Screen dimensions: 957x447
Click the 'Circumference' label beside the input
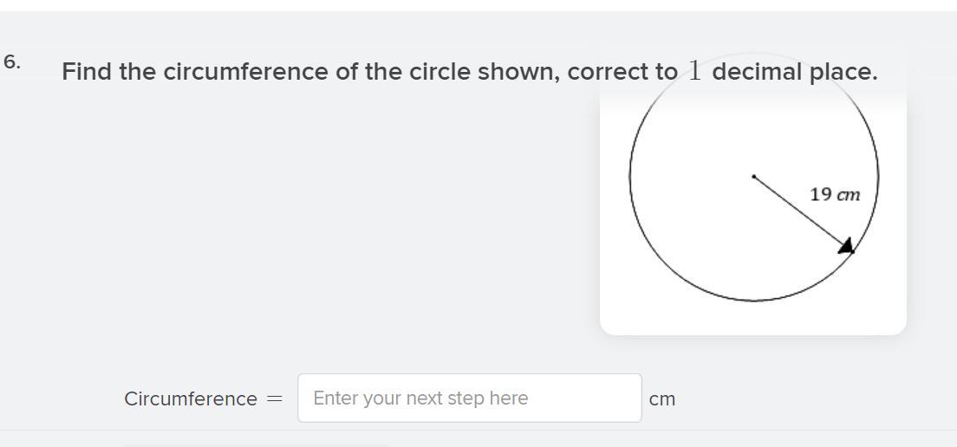click(191, 399)
